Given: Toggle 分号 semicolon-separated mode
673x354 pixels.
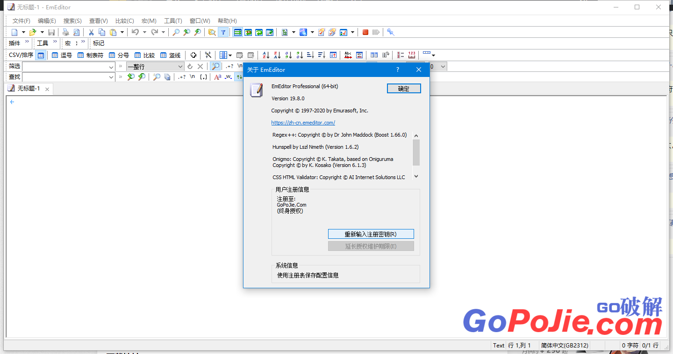Looking at the screenshot, I should [x=119, y=55].
